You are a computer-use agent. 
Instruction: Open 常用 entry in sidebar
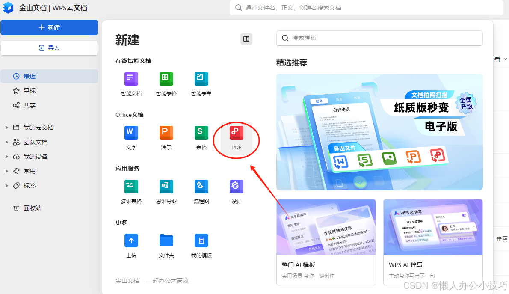point(29,171)
